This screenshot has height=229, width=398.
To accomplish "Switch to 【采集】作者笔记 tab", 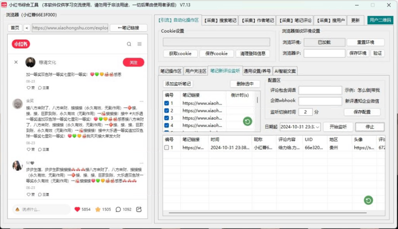I will tap(258, 20).
